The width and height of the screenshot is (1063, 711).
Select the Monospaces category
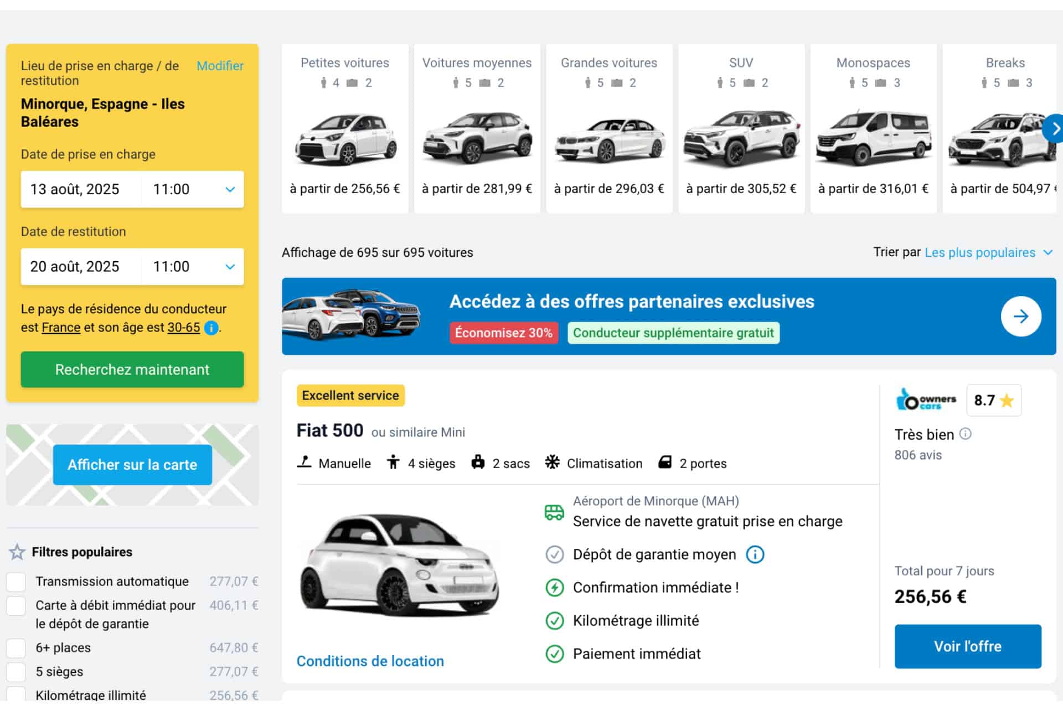coord(874,128)
